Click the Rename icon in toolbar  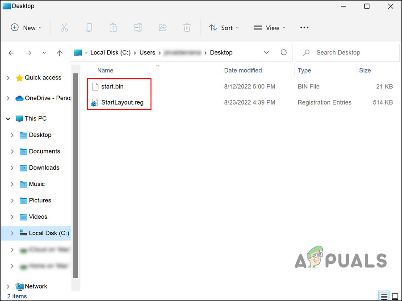[138, 27]
